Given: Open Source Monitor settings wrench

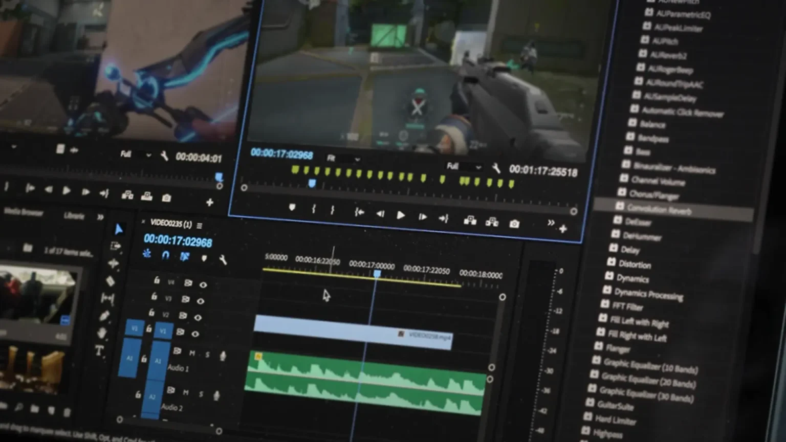Looking at the screenshot, I should (164, 156).
